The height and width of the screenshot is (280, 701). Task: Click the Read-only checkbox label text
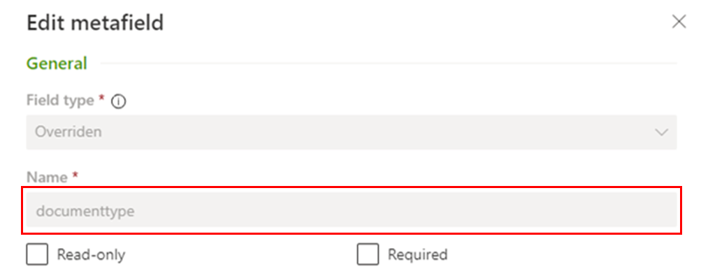tap(91, 255)
